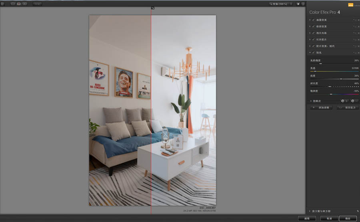
Task: Expand the 控制点 section
Action: [x=311, y=101]
